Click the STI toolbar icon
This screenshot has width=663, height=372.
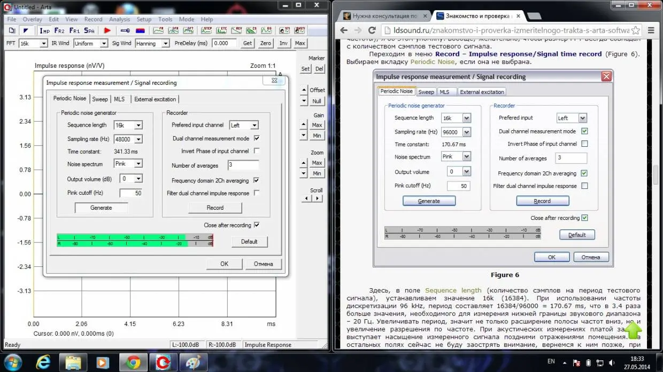286,30
